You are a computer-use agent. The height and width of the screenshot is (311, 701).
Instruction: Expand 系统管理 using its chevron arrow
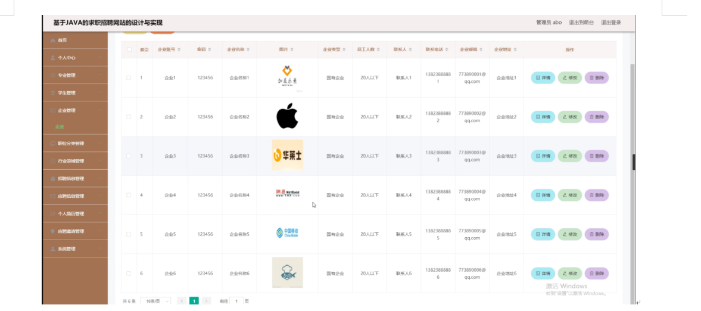click(100, 249)
